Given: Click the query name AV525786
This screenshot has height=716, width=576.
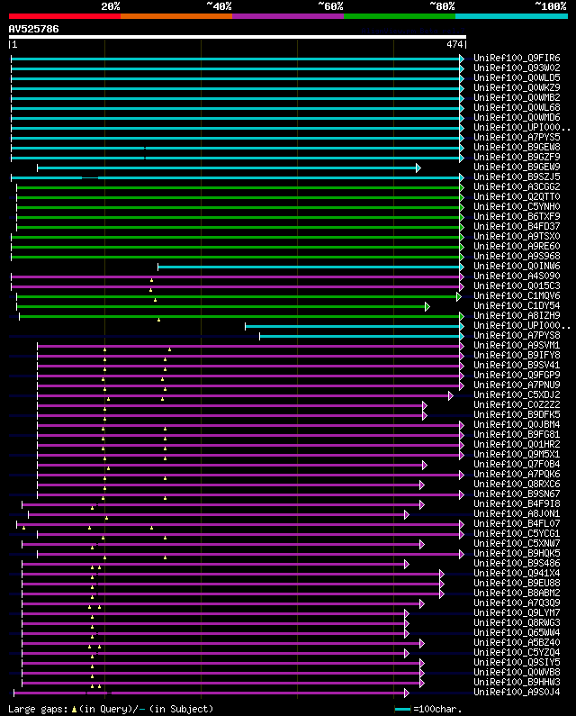Looking at the screenshot, I should [x=34, y=29].
